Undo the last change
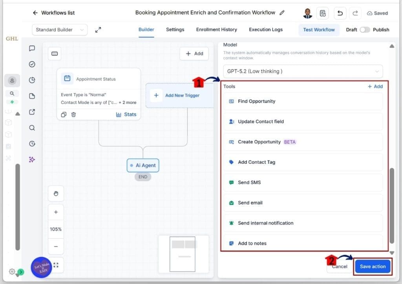Screen dimensions: 402x284 [x=340, y=13]
